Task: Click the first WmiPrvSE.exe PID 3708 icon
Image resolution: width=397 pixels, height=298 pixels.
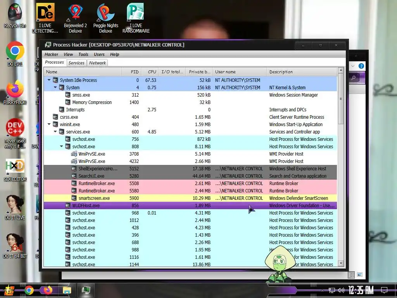Action: [74, 154]
